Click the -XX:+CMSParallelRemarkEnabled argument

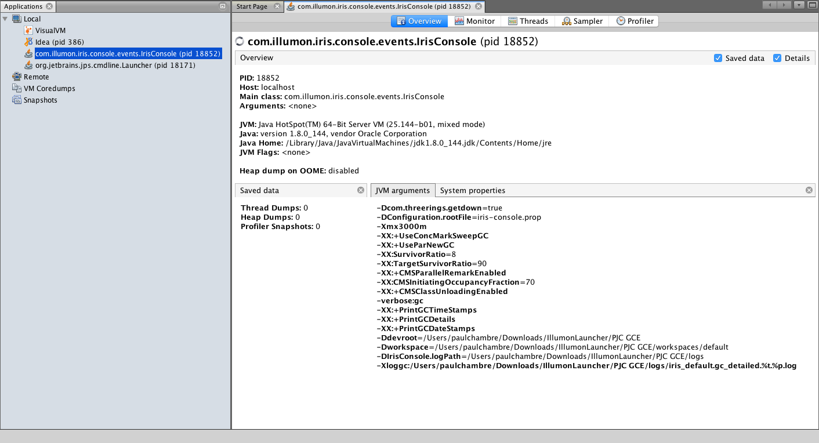[441, 273]
